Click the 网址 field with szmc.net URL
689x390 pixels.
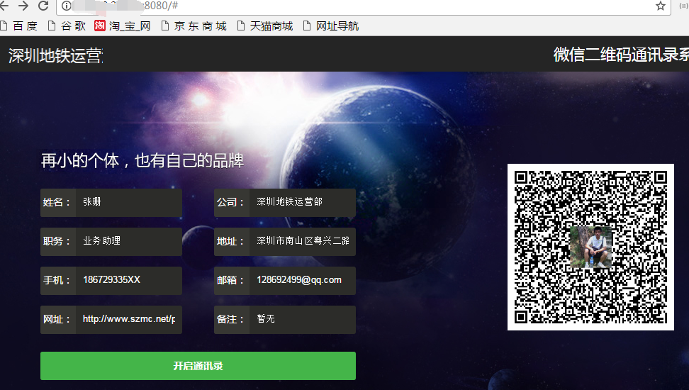click(129, 319)
